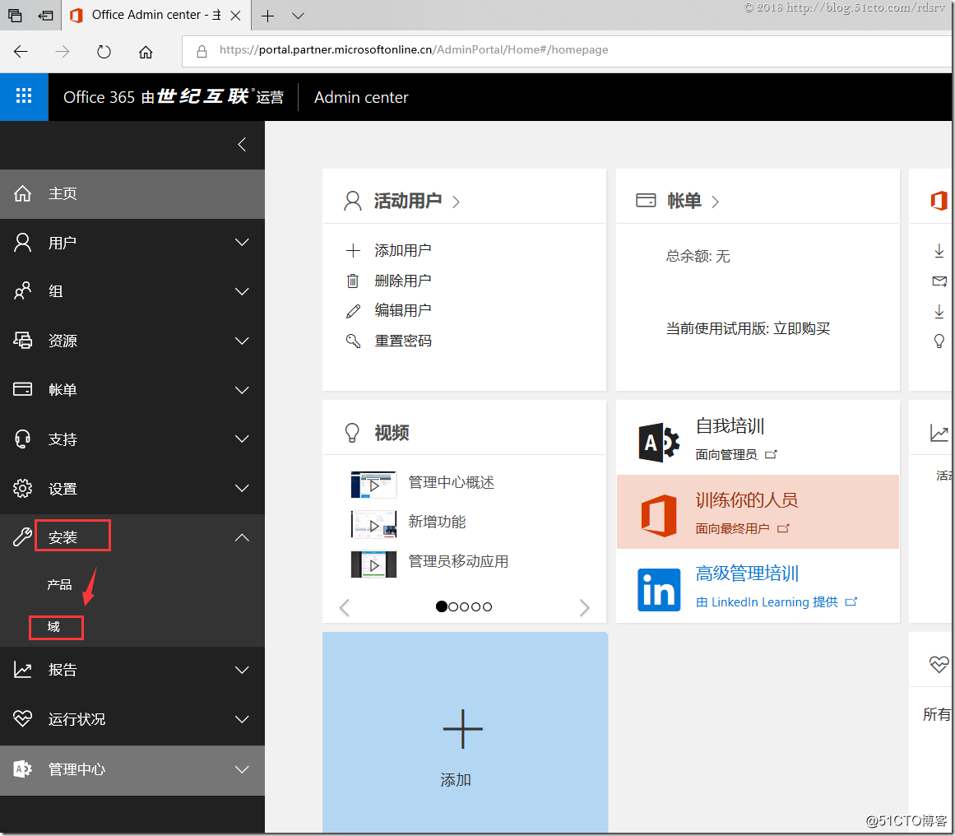The height and width of the screenshot is (836, 955).
Task: Click 编辑用户 in active users card
Action: (x=402, y=310)
